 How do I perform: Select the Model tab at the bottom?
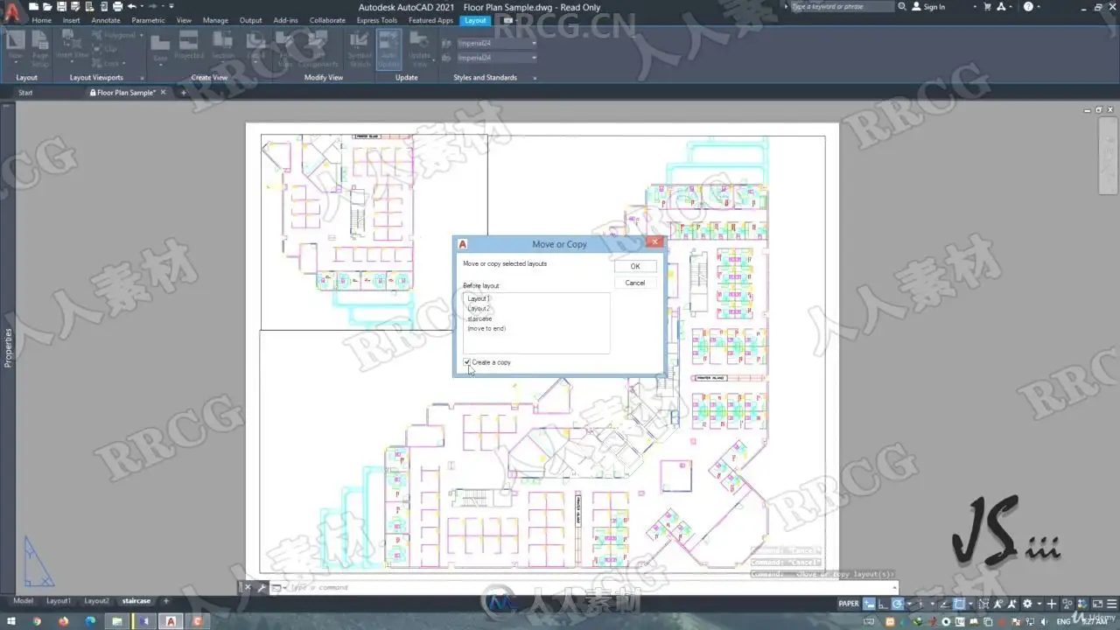click(23, 601)
